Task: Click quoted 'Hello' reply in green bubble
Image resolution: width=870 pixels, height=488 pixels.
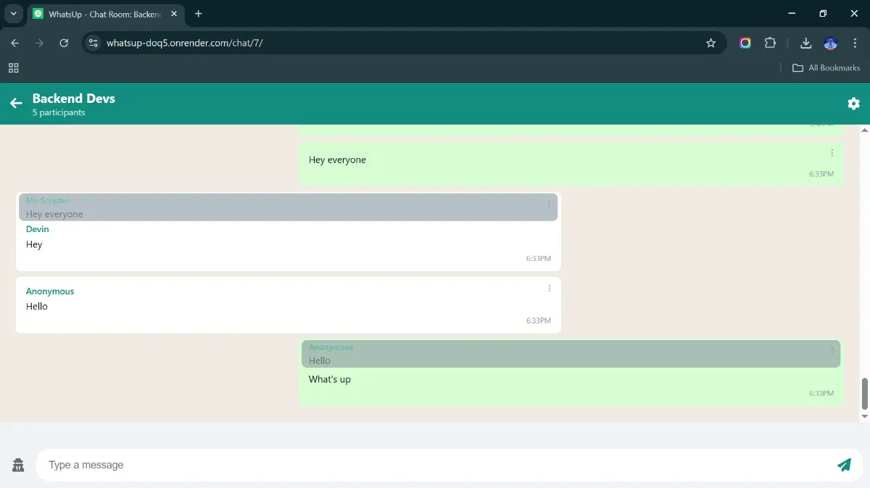Action: click(570, 354)
